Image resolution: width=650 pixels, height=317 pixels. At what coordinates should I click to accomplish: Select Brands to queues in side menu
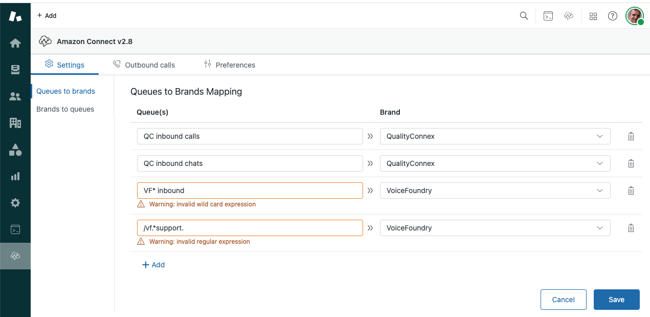point(65,109)
